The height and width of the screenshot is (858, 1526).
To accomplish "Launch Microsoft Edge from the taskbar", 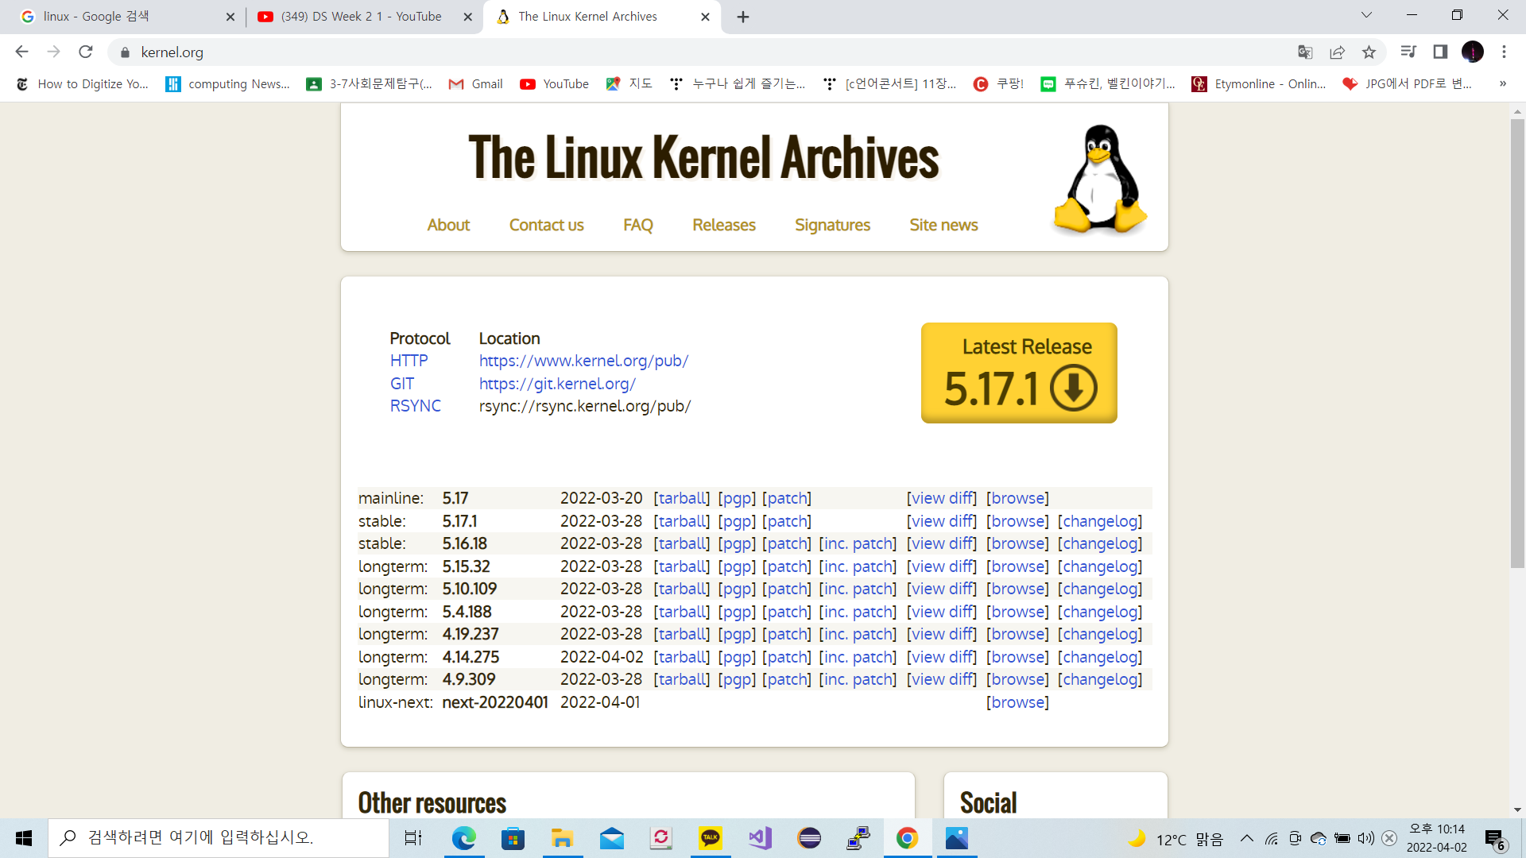I will (x=463, y=838).
